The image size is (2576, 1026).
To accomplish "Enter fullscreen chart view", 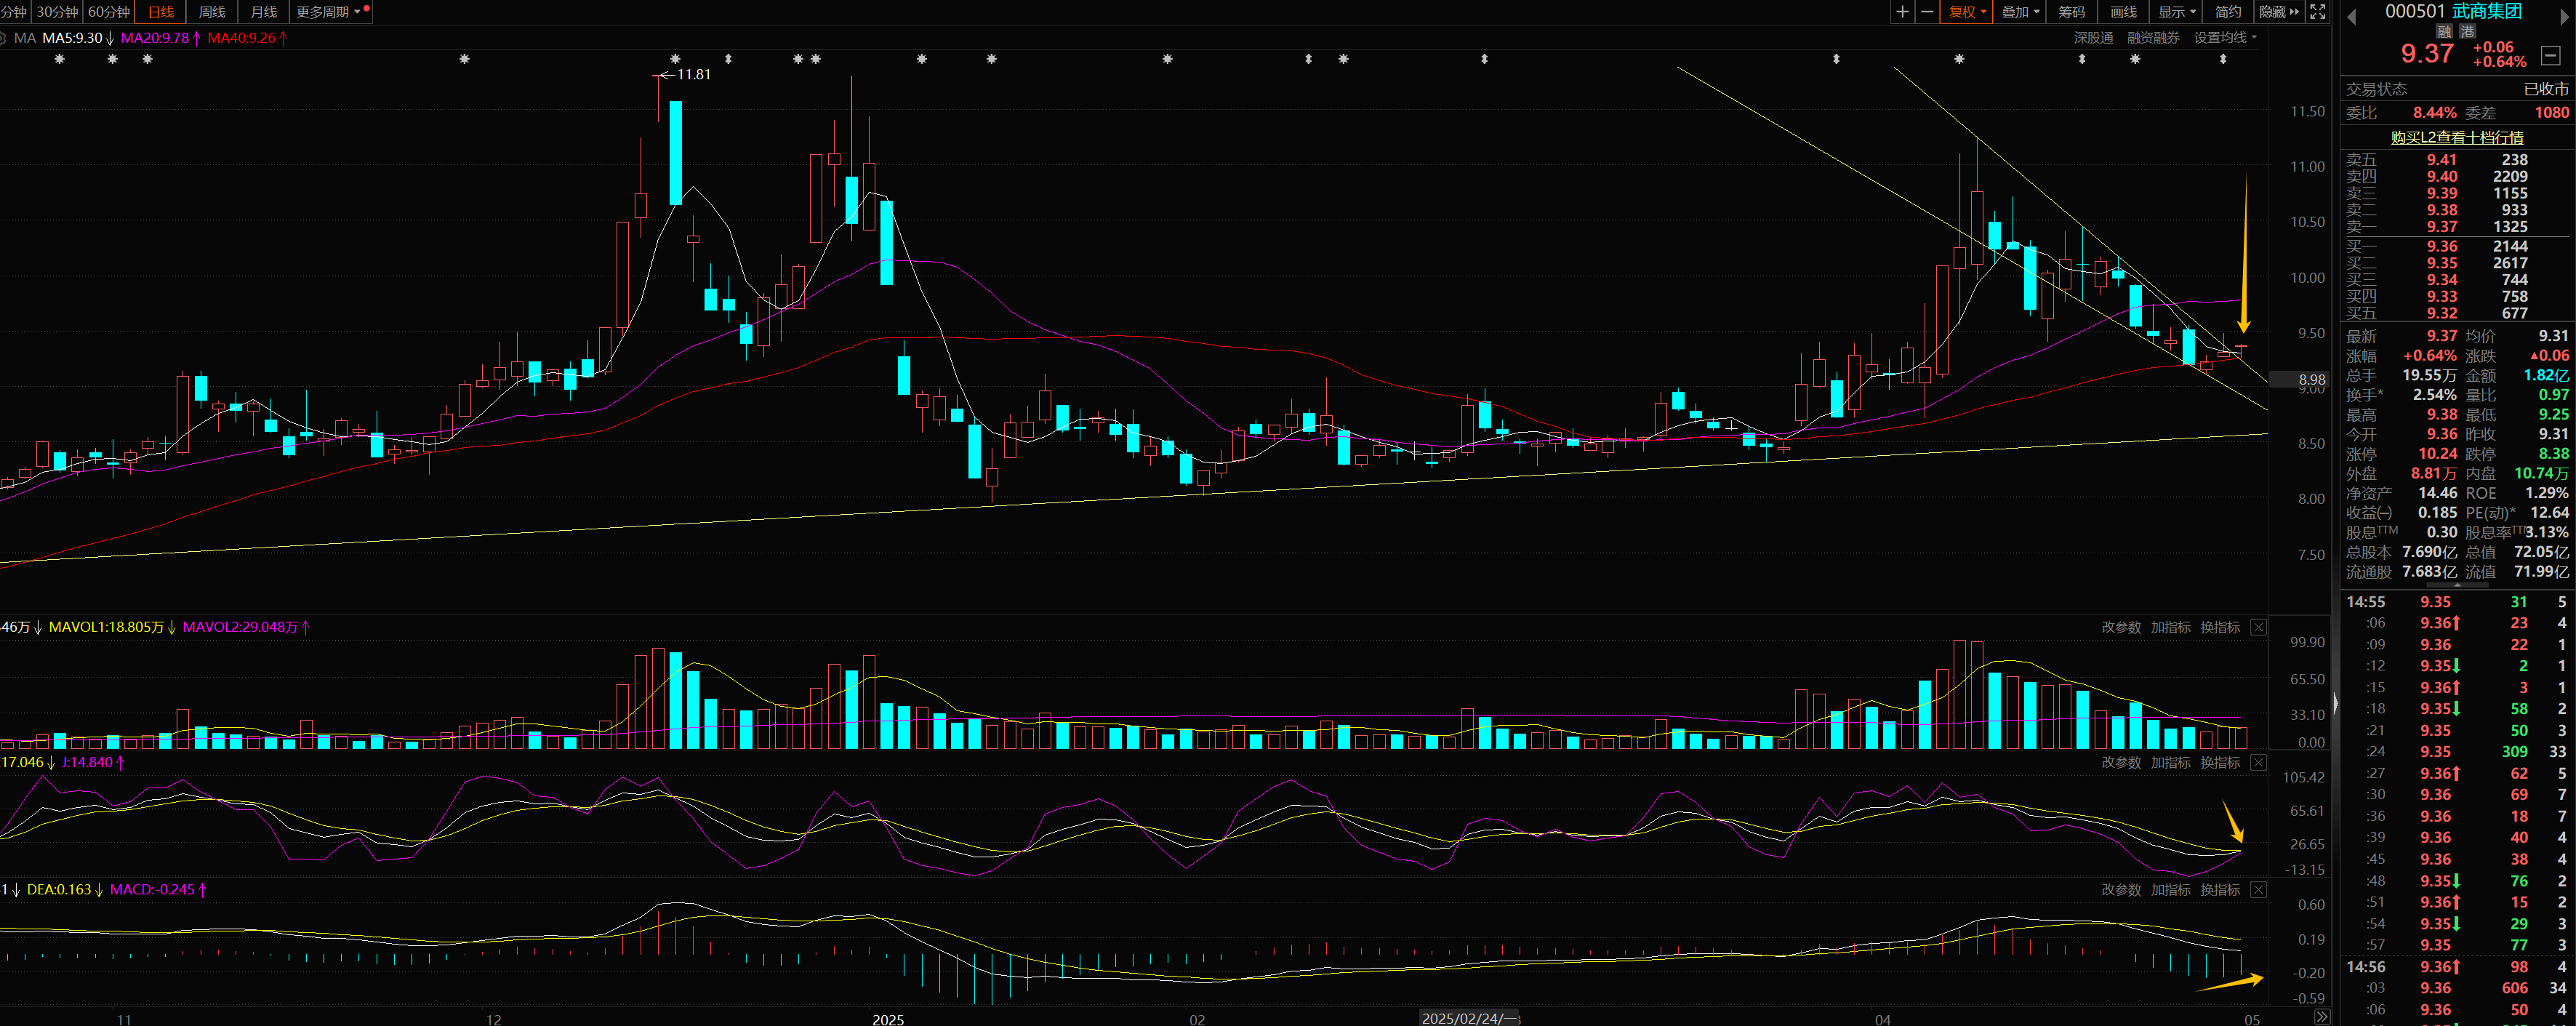I will click(2318, 12).
